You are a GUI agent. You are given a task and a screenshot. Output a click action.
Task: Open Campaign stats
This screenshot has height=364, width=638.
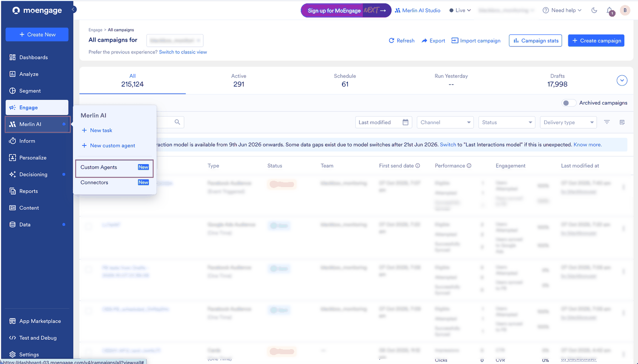pyautogui.click(x=535, y=40)
